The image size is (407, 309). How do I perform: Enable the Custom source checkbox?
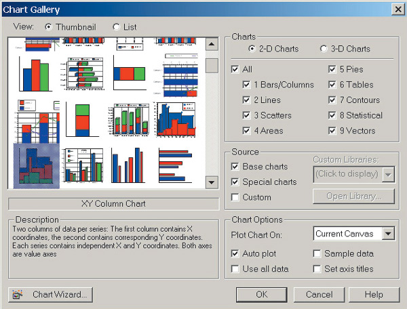pos(235,197)
